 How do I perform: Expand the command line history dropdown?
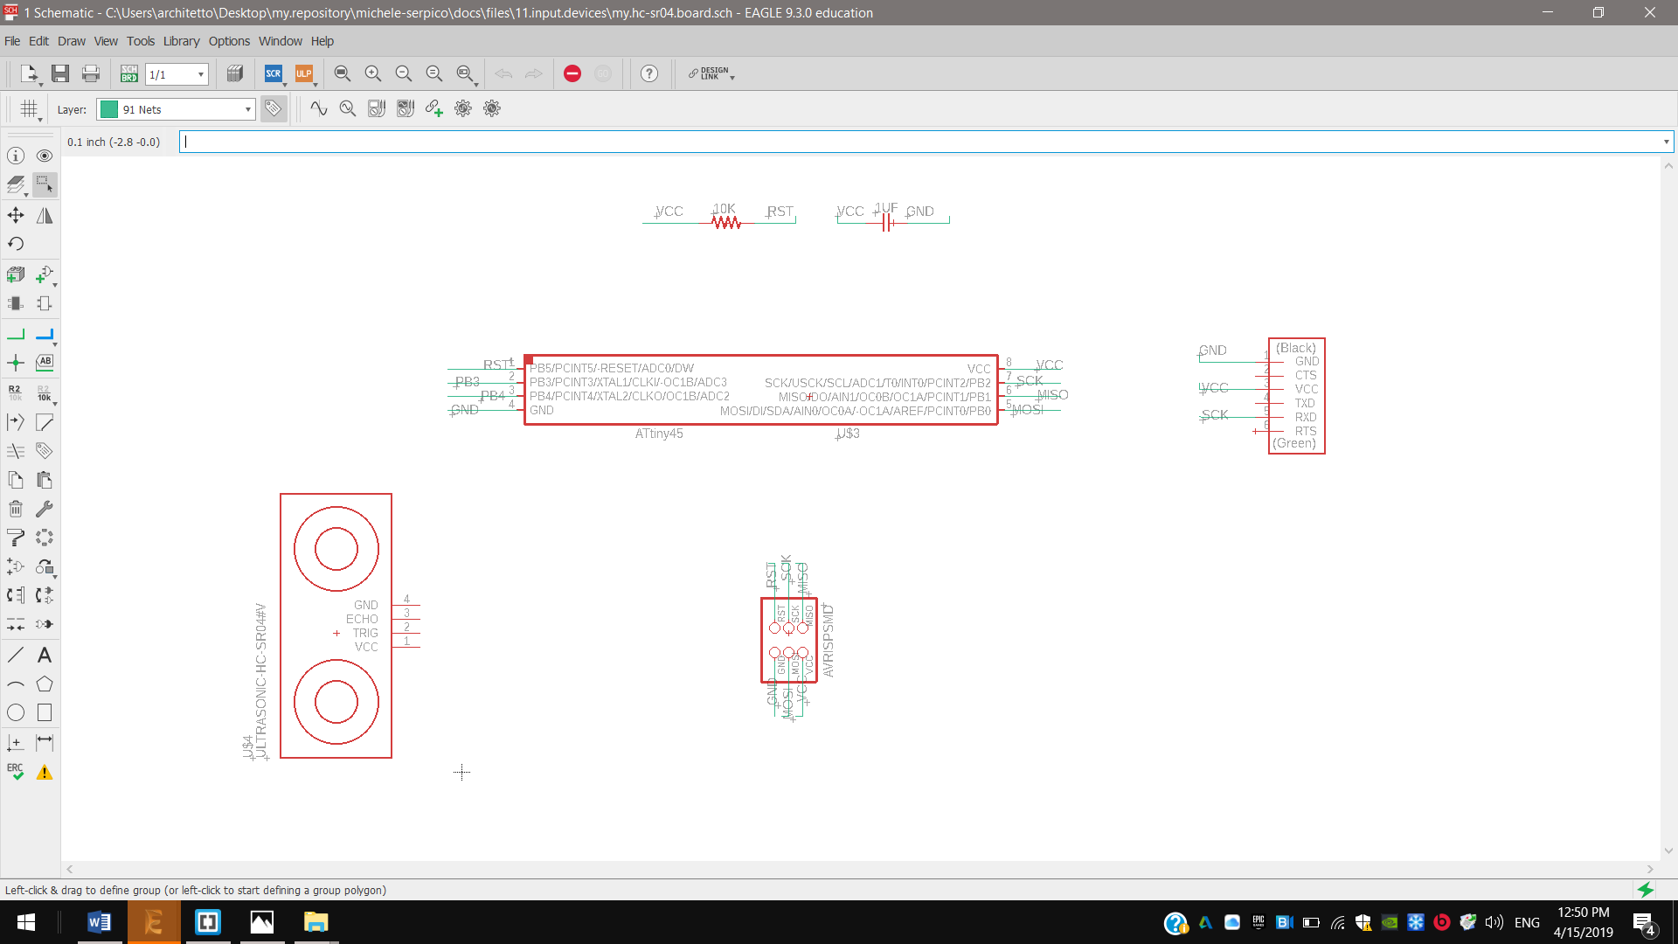tap(1666, 142)
